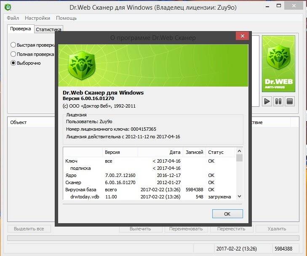Click the 2012-01-27 date cell
This screenshot has height=256, width=307.
point(169,182)
